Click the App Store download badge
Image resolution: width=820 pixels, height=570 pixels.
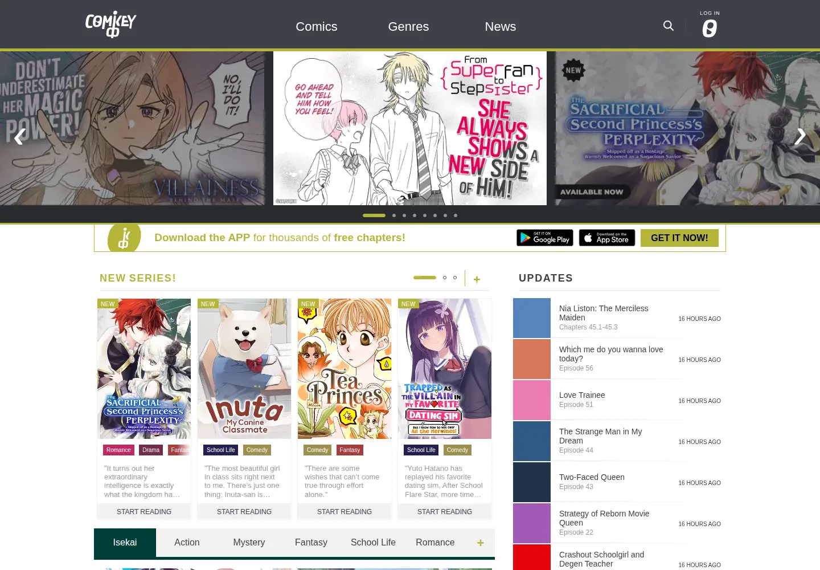607,238
